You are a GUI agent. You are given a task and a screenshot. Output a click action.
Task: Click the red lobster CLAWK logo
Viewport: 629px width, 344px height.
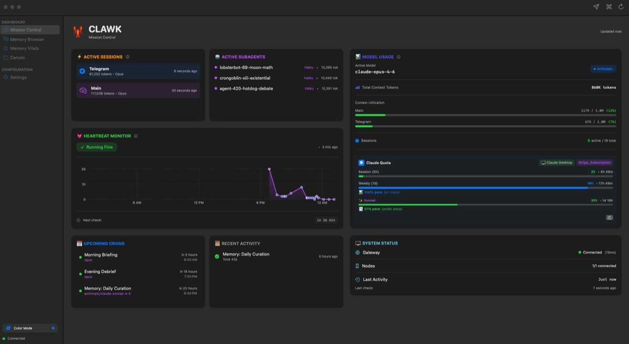click(x=78, y=31)
